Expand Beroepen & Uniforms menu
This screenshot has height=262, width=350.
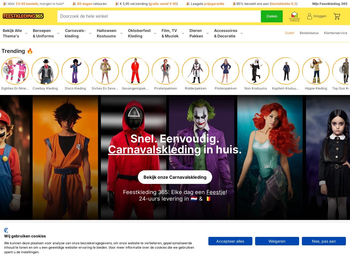[46, 33]
